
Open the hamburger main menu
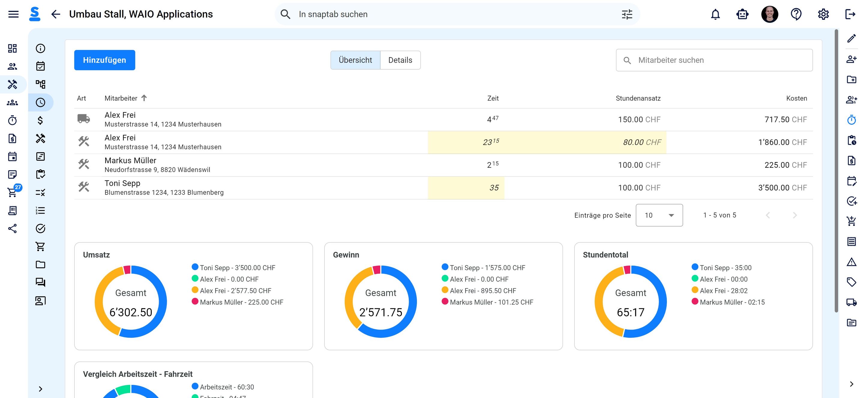[13, 14]
